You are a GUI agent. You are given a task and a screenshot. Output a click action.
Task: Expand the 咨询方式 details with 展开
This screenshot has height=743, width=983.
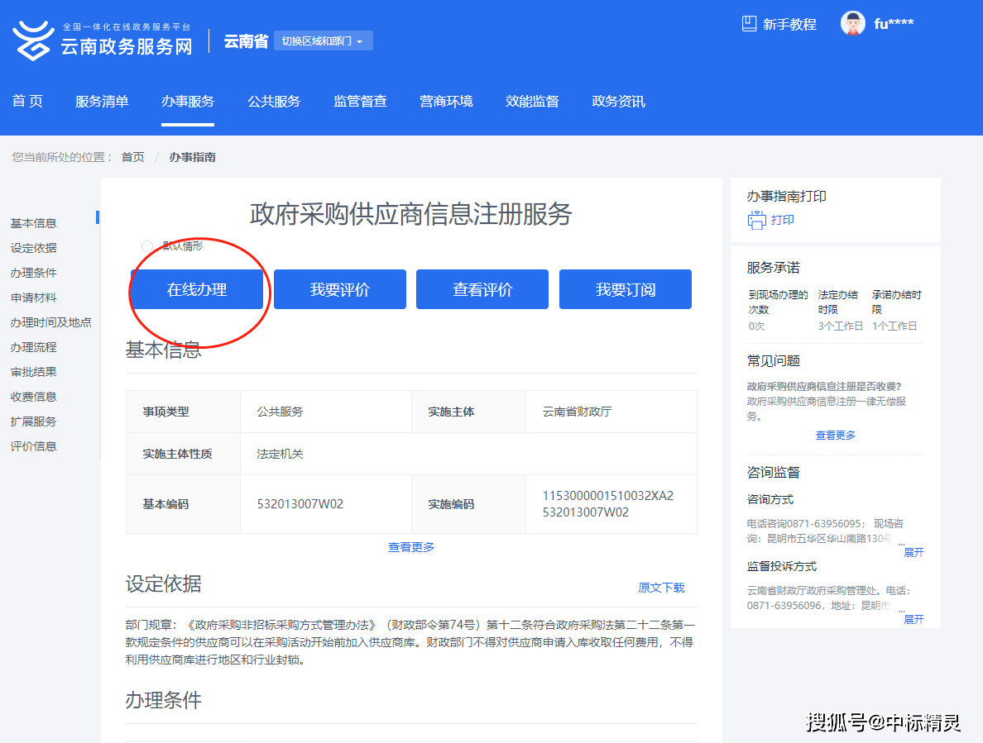[x=913, y=552]
